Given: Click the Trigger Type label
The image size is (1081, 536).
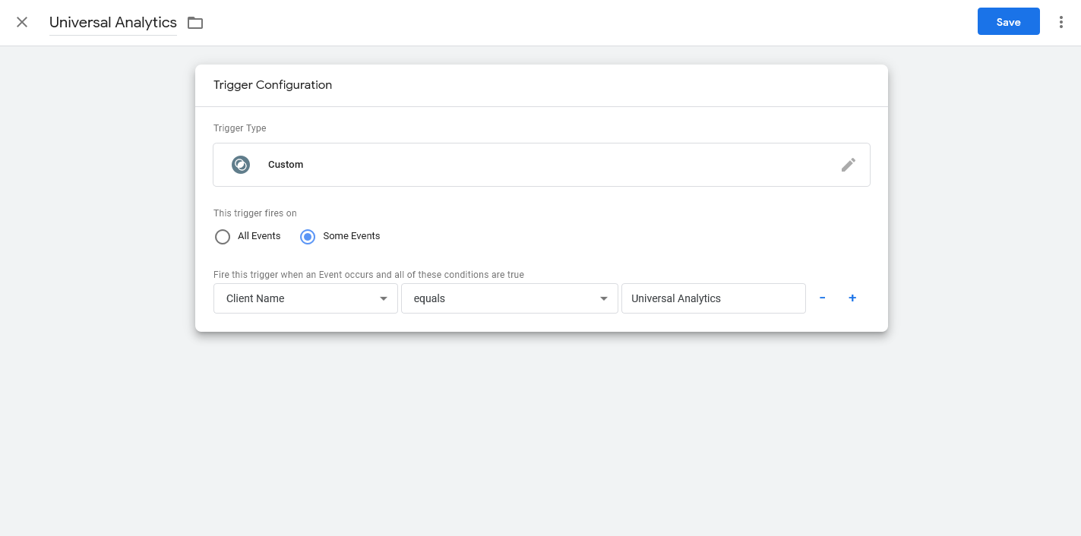Looking at the screenshot, I should click(x=240, y=128).
